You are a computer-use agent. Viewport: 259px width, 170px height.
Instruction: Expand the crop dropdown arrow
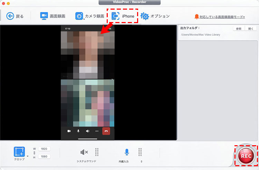coord(27,156)
